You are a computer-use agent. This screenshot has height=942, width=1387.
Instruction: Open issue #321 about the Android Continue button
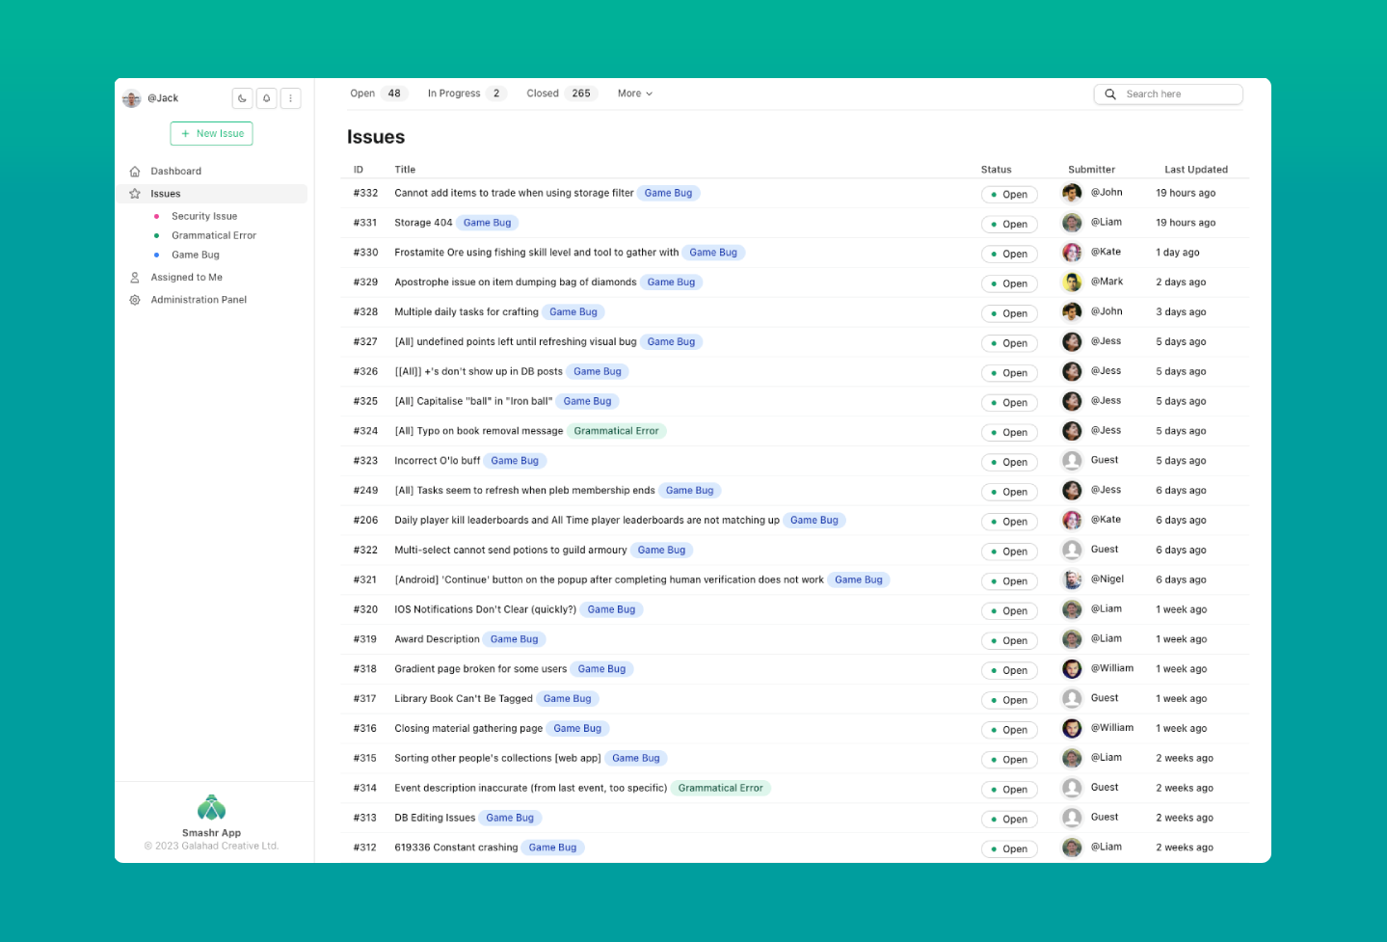608,579
